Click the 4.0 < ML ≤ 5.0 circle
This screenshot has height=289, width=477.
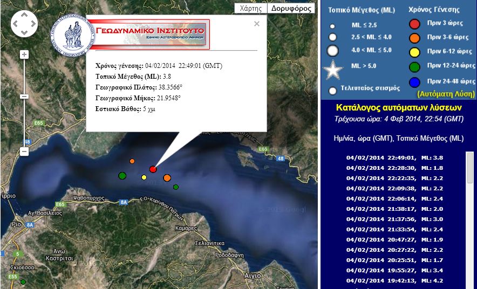(x=333, y=51)
